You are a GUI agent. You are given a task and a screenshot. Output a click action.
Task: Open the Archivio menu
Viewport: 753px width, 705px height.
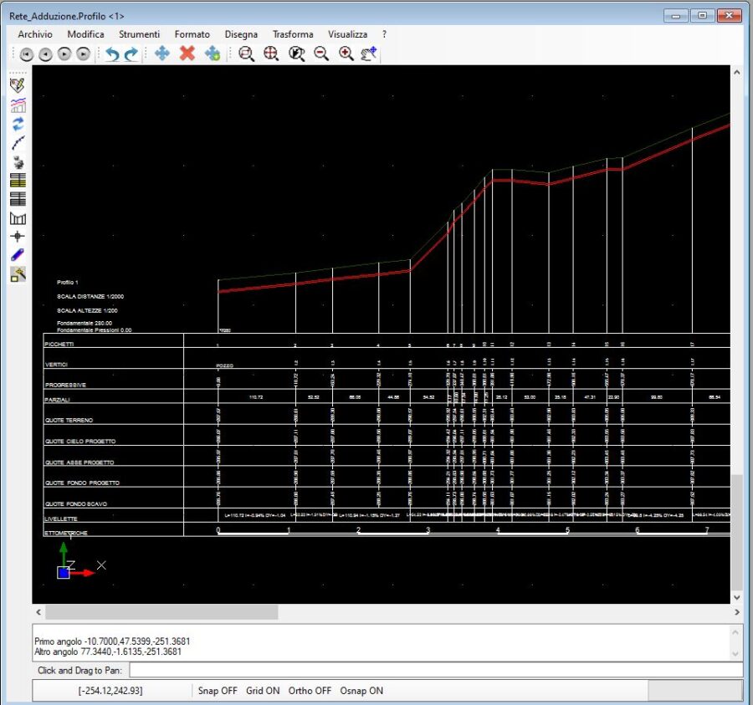(x=35, y=34)
